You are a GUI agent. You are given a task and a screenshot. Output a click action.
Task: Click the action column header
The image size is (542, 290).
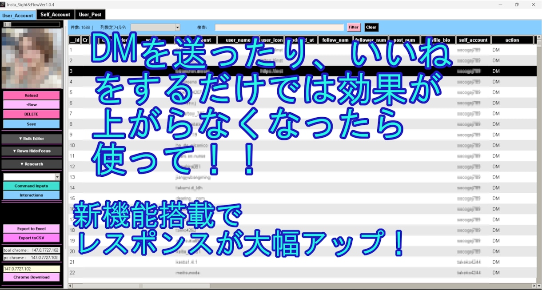pos(512,40)
